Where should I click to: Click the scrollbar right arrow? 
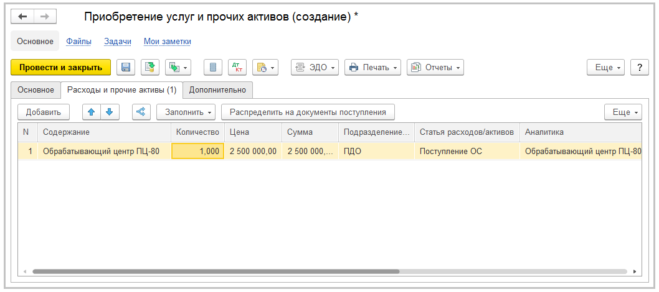pos(635,271)
